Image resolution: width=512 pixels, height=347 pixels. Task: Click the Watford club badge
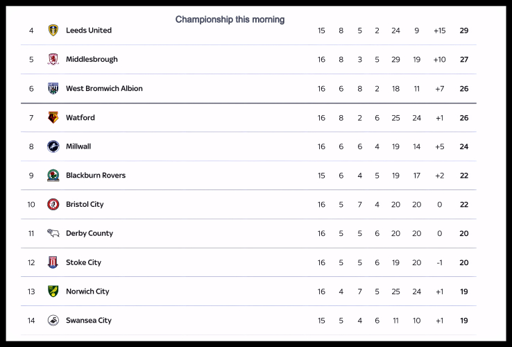[x=53, y=118]
